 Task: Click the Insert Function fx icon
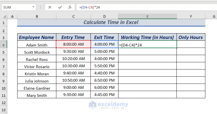(70, 7)
